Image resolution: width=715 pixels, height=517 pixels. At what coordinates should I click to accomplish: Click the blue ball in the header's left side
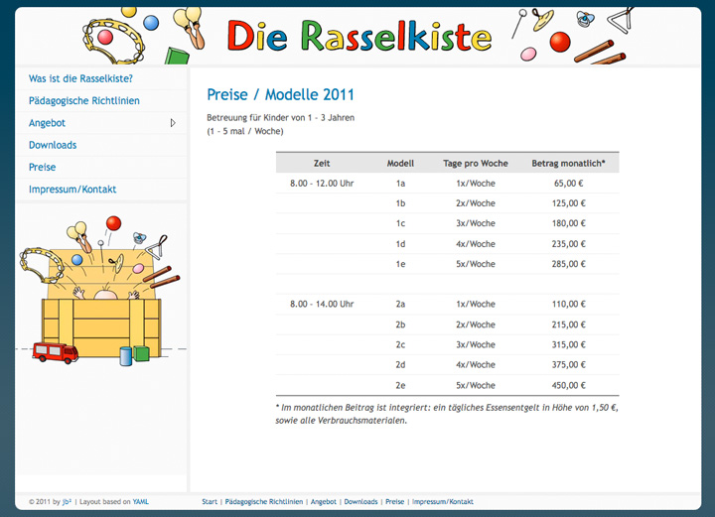click(x=151, y=22)
